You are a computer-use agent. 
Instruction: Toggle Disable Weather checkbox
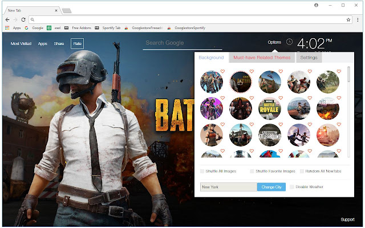(x=291, y=187)
